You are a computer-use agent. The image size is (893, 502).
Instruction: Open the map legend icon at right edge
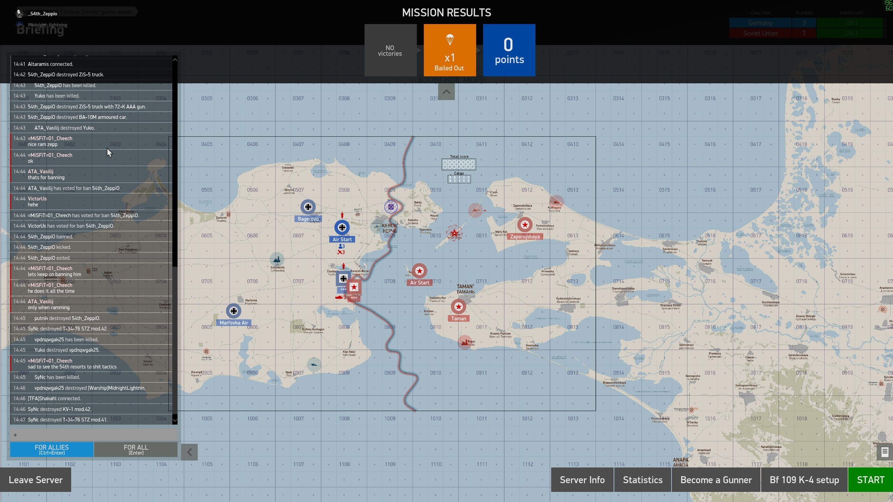884,452
